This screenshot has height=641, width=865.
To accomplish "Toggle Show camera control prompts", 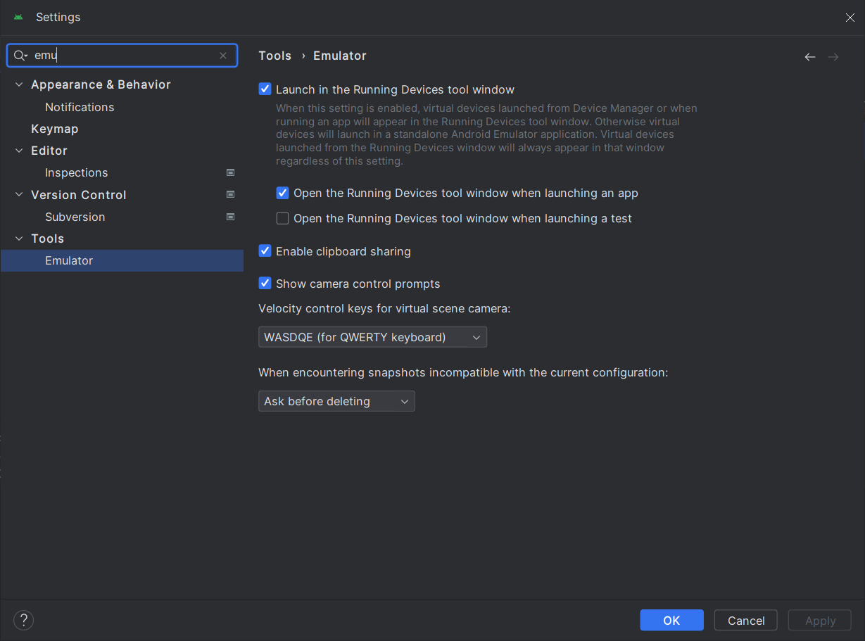I will (x=265, y=284).
